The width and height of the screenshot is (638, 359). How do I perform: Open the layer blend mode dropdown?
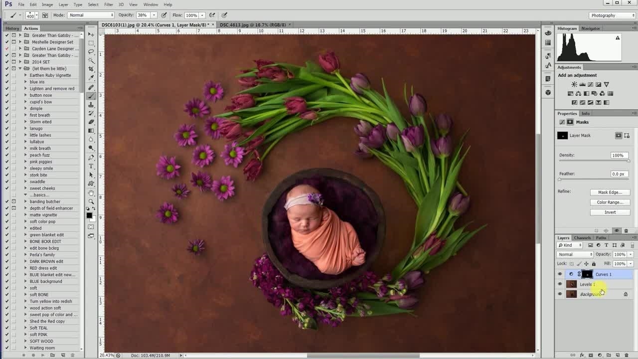coord(575,254)
